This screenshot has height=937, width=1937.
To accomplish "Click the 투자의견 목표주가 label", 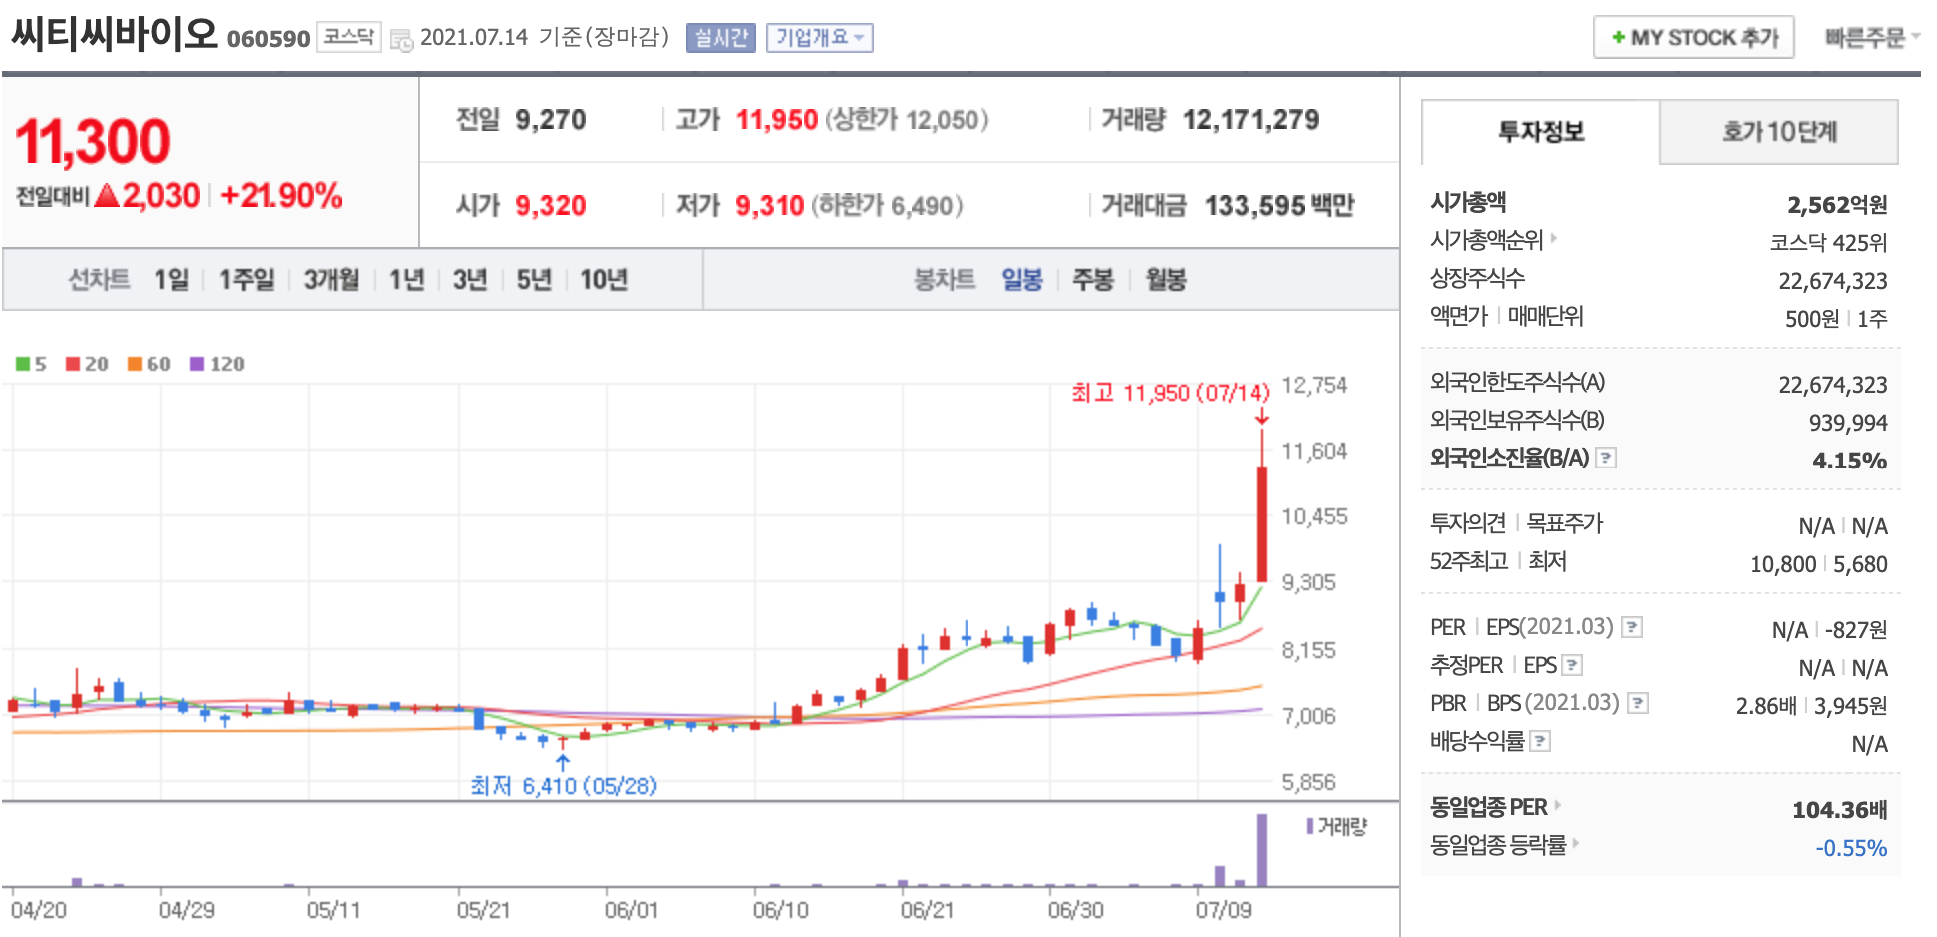I will tap(1516, 523).
